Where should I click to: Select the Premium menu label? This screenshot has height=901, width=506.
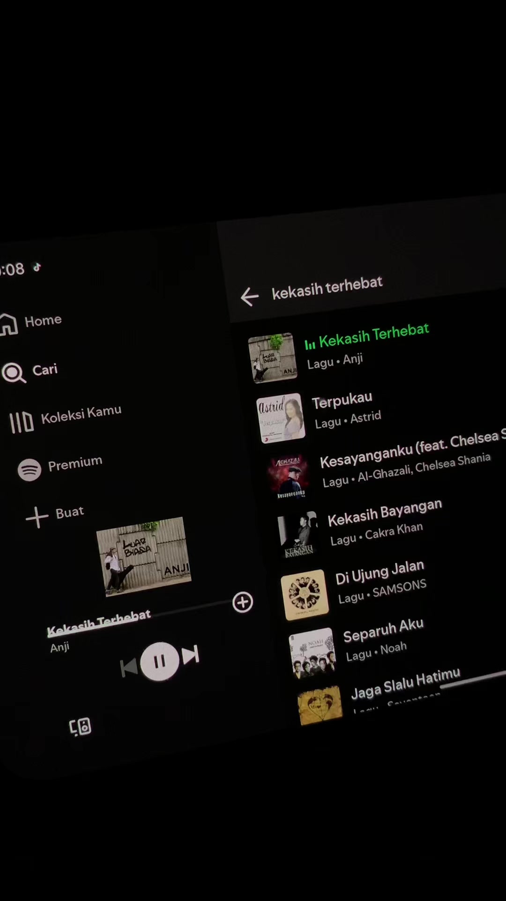pos(75,464)
